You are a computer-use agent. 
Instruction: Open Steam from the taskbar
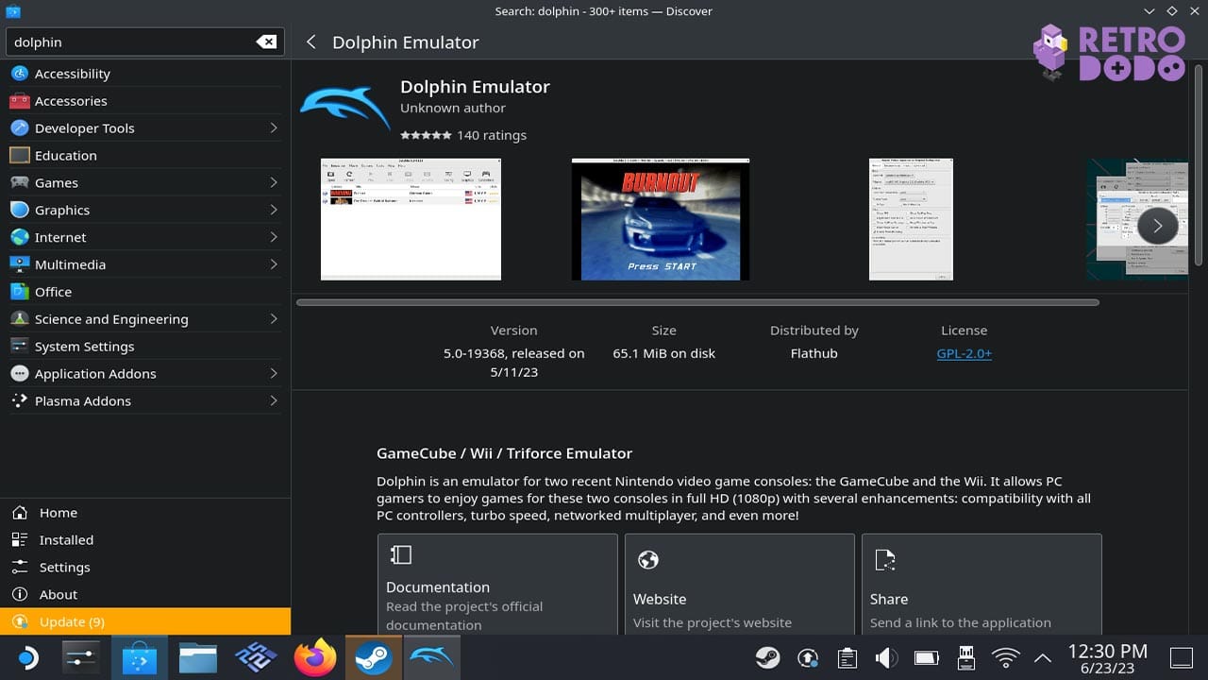[374, 658]
